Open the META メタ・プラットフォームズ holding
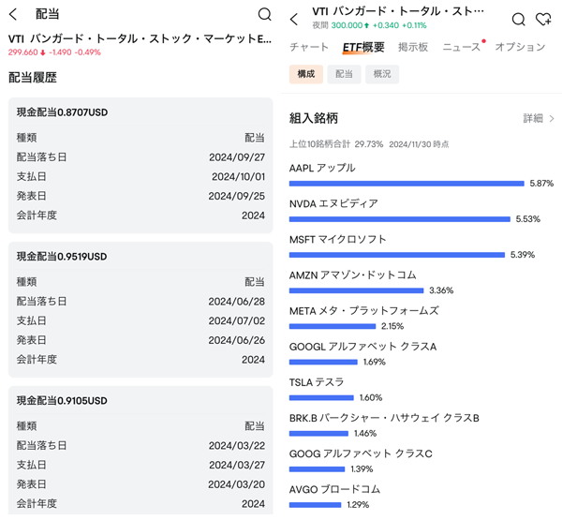562x520 pixels. click(363, 311)
